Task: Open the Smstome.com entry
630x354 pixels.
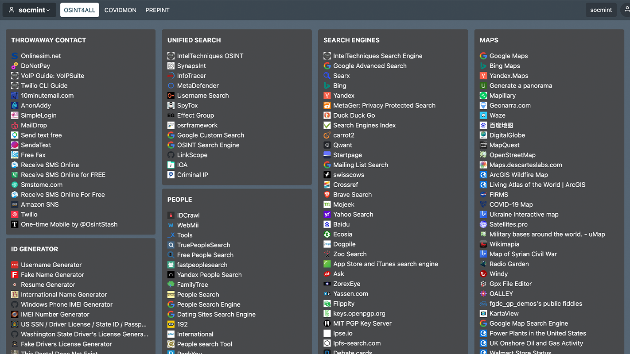Action: [42, 185]
